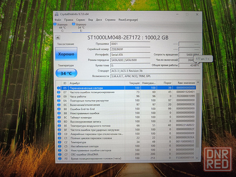Viewport: 236px width, 177px height.
Task: Click the Порог column header
Action: point(164,83)
